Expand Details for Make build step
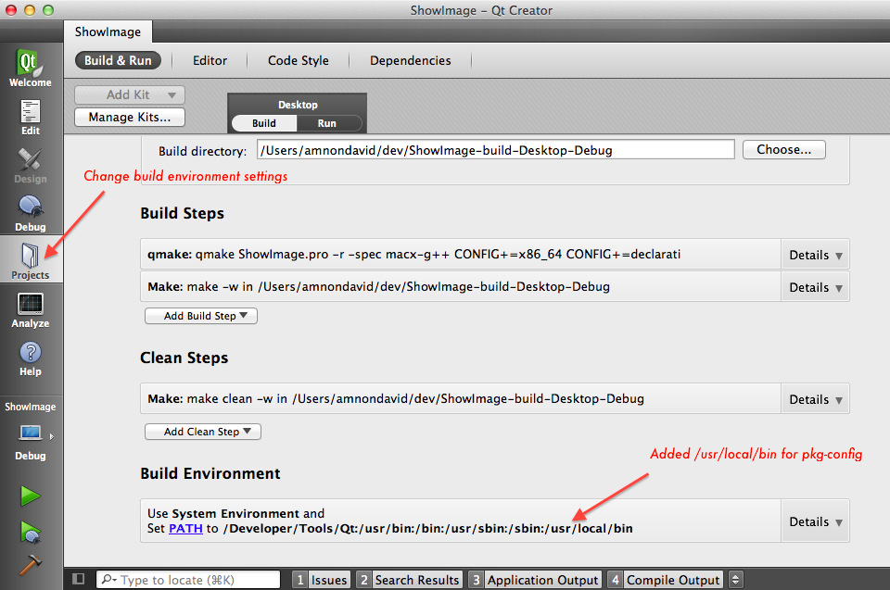Viewport: 890px width, 590px height. coord(815,288)
